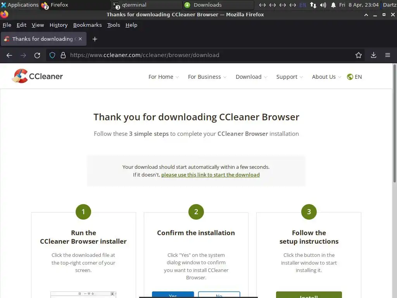The height and width of the screenshot is (298, 397).
Task: Click the EN keyboard layout indicator in tray
Action: (303, 5)
